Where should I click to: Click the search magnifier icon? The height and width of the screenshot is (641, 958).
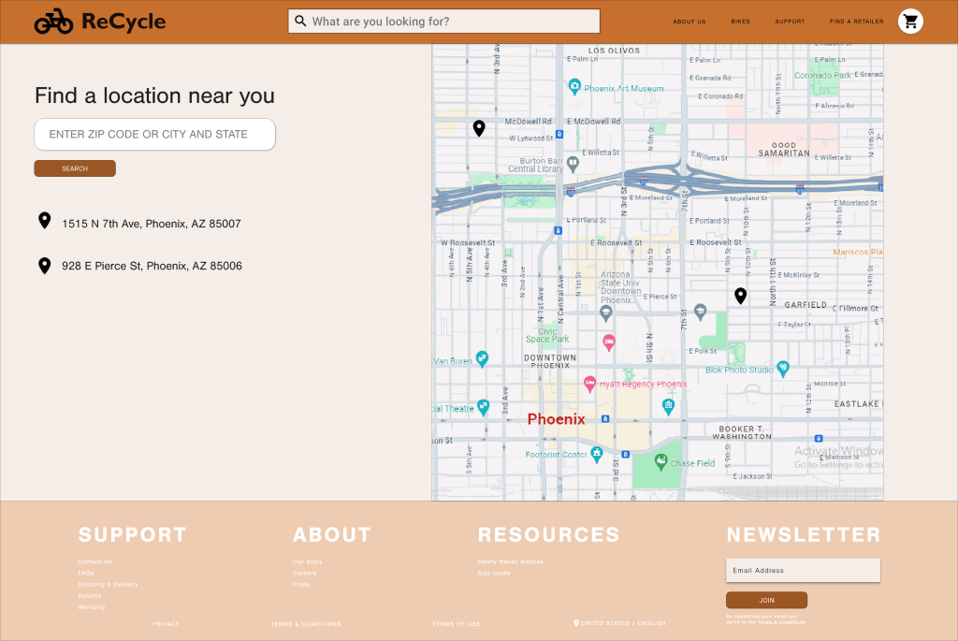[x=300, y=22]
